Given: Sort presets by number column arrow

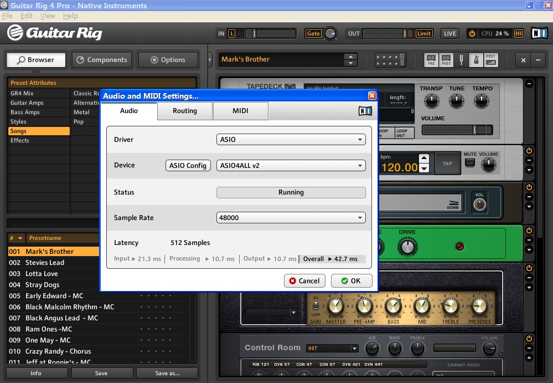Looking at the screenshot, I should pyautogui.click(x=20, y=238).
